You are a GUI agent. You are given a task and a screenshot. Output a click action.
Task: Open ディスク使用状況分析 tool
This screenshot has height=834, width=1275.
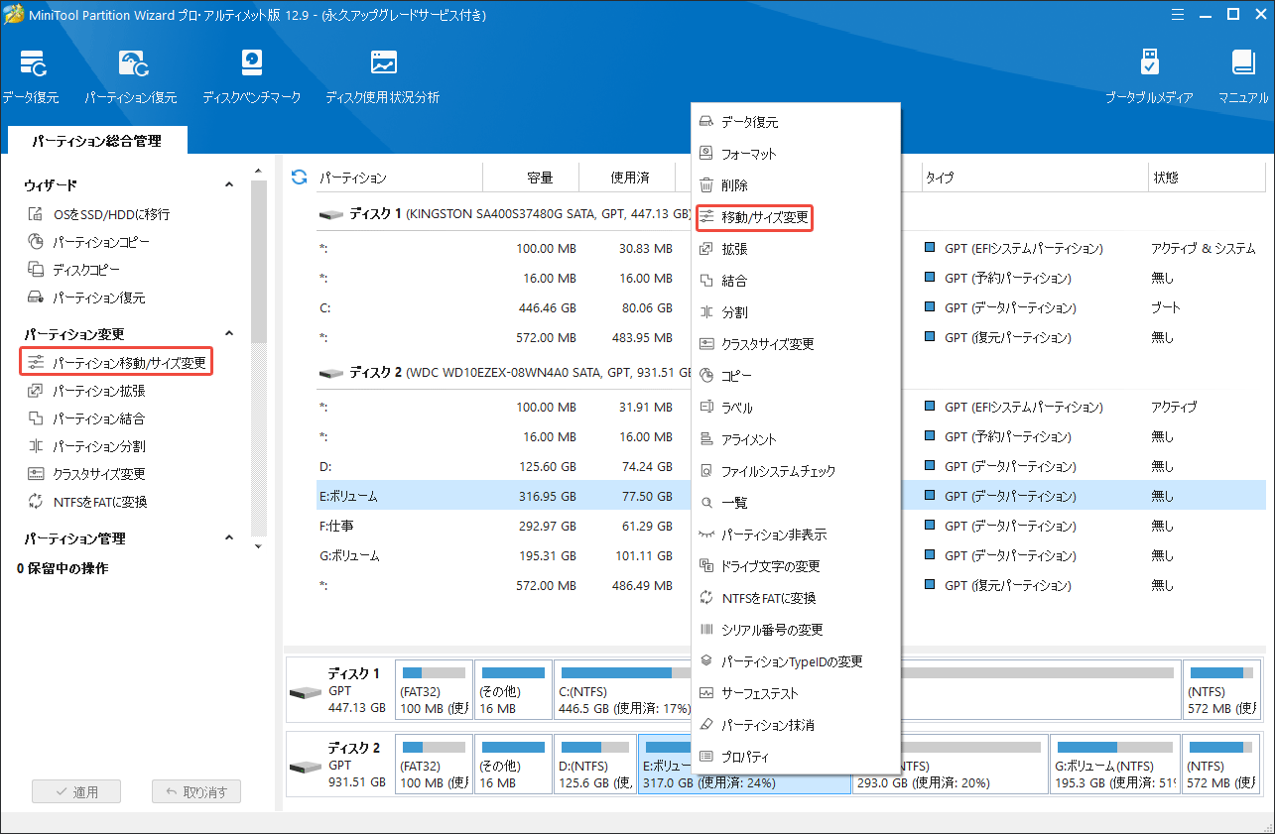[x=383, y=76]
